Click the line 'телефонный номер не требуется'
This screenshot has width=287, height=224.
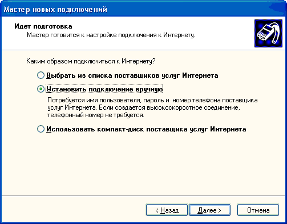tap(96, 115)
